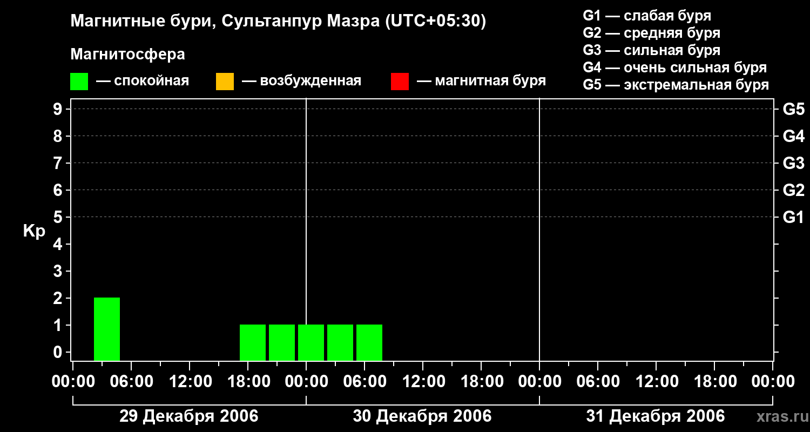This screenshot has width=810, height=432.
Task: Click the 'Kp' axis title
Action: (35, 231)
